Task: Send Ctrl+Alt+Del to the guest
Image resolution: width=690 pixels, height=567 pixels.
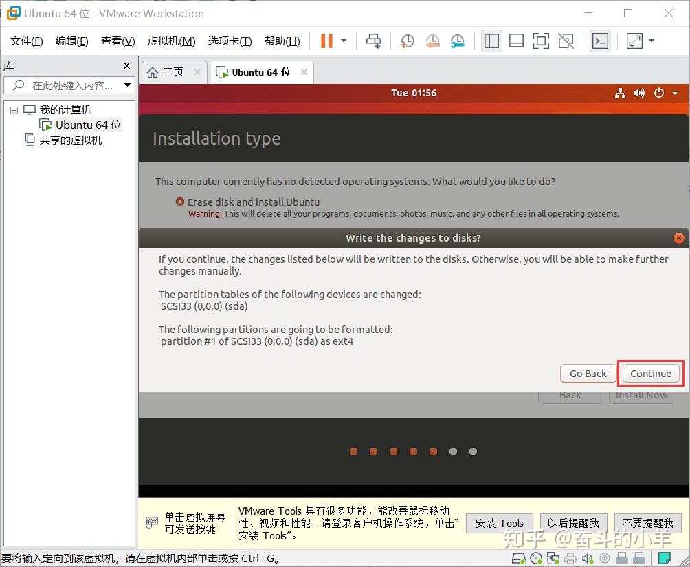Action: (373, 41)
